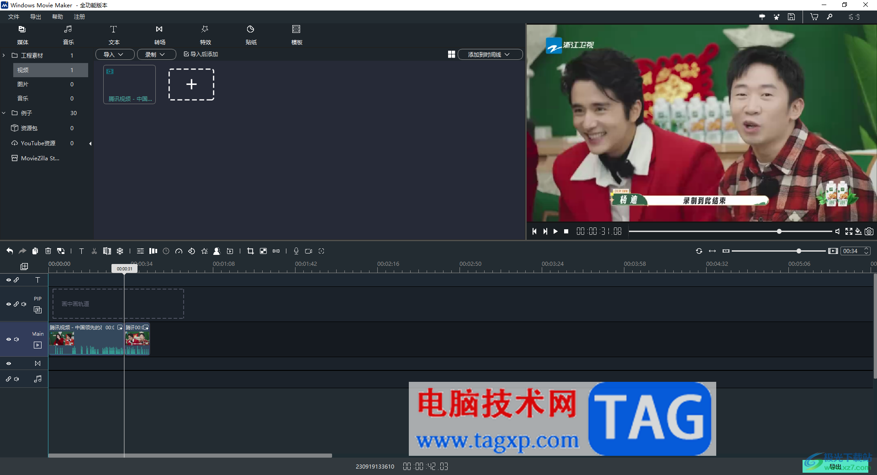Hide the transition track with eye icon
Screen dimensions: 877x475
coord(8,364)
